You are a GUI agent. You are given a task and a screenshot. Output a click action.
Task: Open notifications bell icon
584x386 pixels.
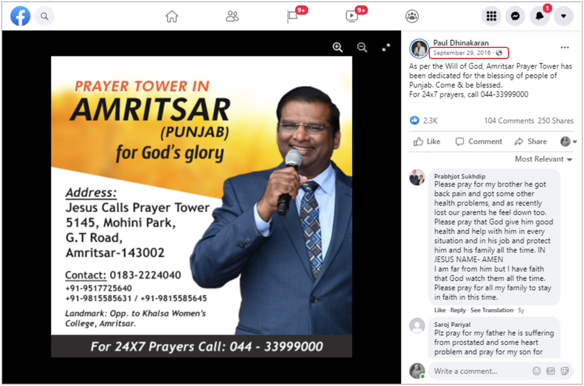click(x=539, y=16)
